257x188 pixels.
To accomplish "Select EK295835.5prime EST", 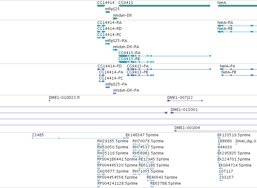I will click(x=234, y=153).
